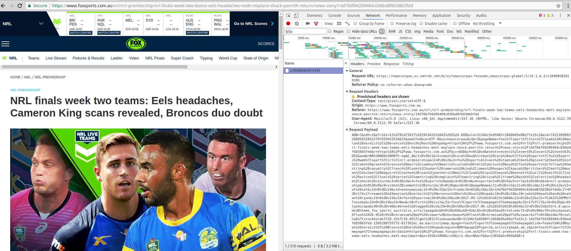This screenshot has height=251, width=571.
Task: Toggle the overview waterfall view icon
Action: (348, 23)
